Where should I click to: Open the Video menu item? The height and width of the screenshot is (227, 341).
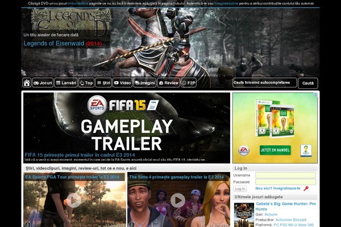(122, 83)
